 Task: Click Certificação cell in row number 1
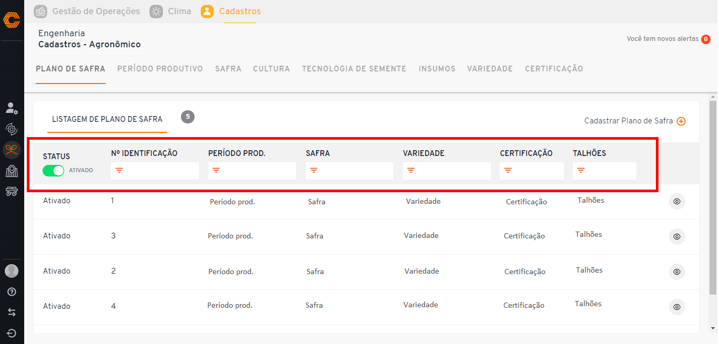[526, 202]
